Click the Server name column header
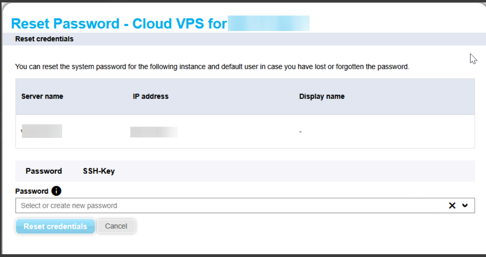The image size is (486, 257). [x=42, y=96]
